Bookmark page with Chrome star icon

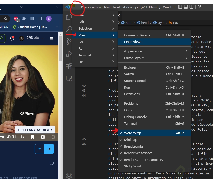[x=6, y=19]
